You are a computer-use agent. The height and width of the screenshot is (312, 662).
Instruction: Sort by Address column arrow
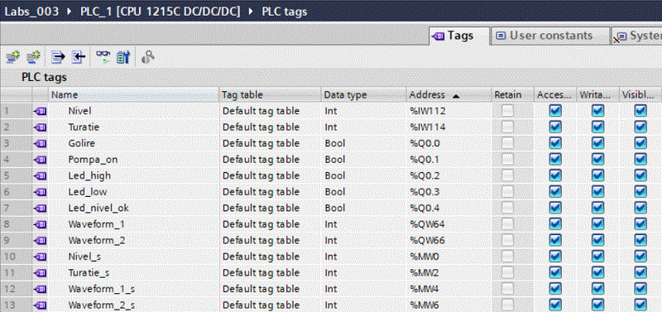tap(456, 96)
